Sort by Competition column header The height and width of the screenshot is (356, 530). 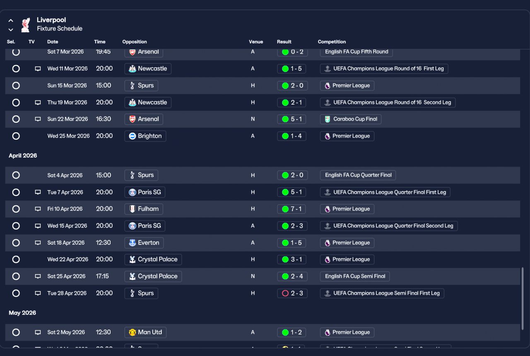(x=332, y=42)
